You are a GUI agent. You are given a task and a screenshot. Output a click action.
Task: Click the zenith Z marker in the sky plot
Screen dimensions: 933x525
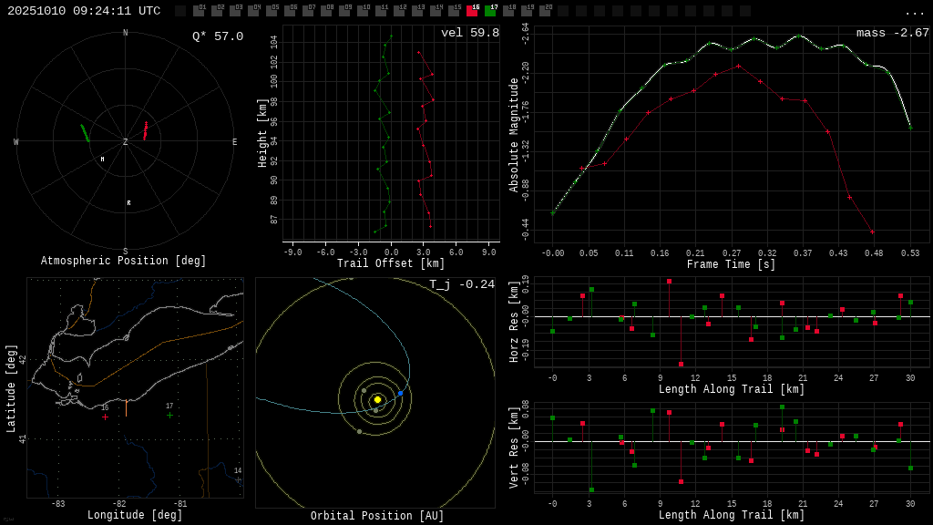pos(126,142)
